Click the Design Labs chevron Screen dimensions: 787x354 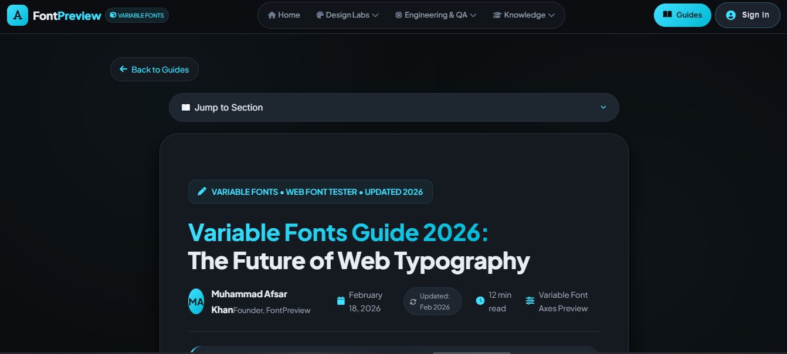tap(375, 15)
